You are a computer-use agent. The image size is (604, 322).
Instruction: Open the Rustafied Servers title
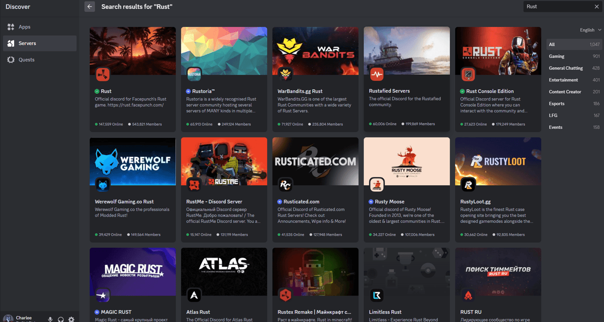[390, 91]
